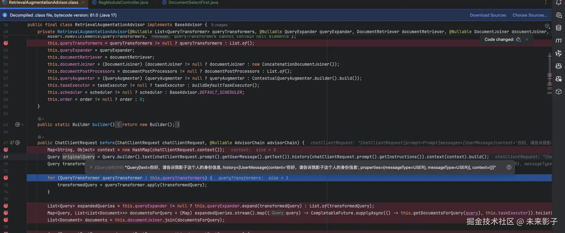Open the Database tool window
This screenshot has height=233, width=565.
tap(559, 28)
